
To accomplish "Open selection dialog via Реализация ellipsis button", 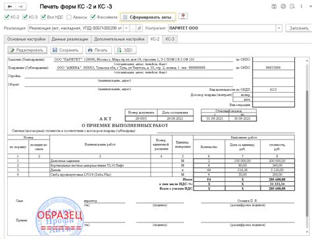I will tap(132, 28).
